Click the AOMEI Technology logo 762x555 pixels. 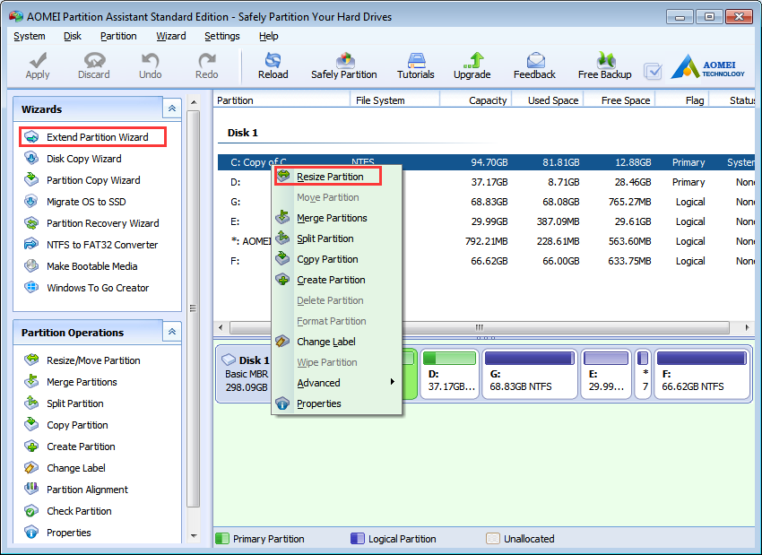(708, 67)
